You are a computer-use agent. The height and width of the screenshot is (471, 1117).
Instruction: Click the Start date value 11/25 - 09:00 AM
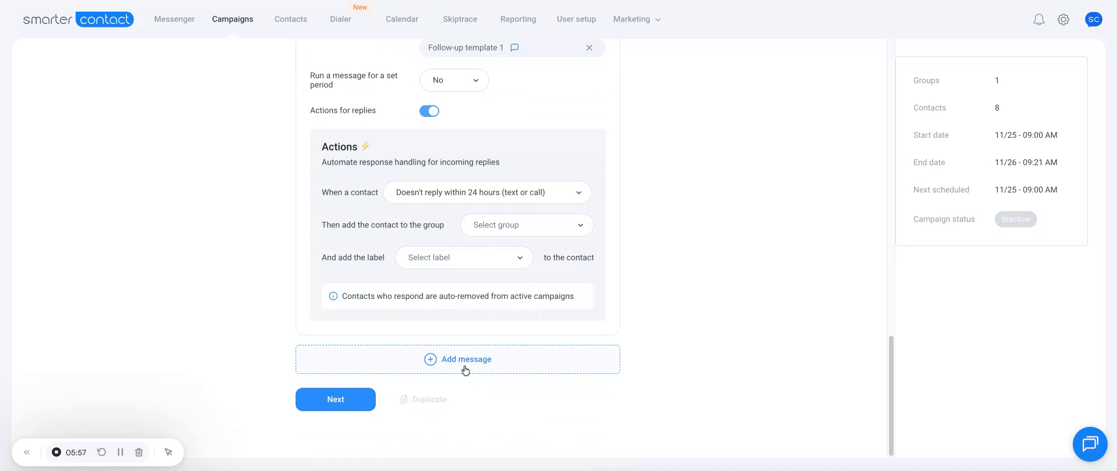(1026, 135)
